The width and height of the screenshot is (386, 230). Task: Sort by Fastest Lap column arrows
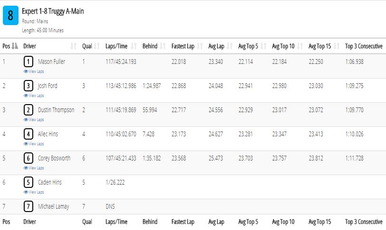click(x=200, y=46)
